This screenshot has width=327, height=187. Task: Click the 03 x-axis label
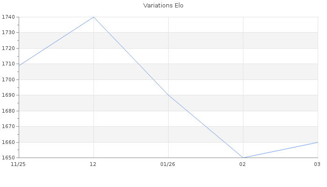[317, 164]
